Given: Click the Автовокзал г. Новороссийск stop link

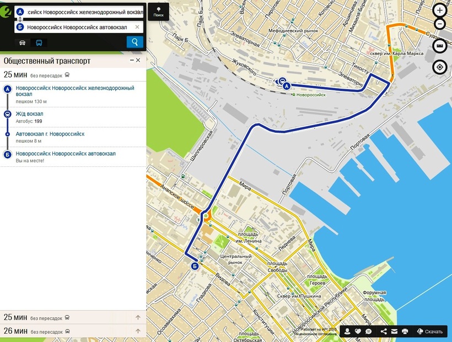Looking at the screenshot, I should (x=50, y=134).
